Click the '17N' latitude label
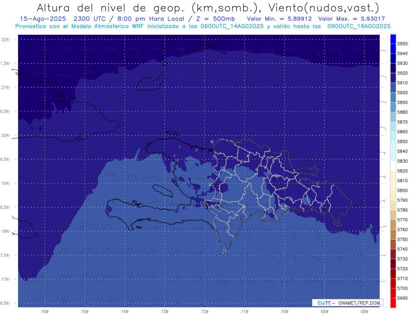The width and height of the screenshot is (409, 316). 5,279
